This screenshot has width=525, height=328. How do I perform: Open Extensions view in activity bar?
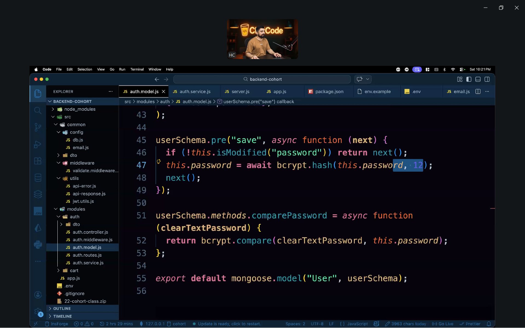[x=38, y=161]
